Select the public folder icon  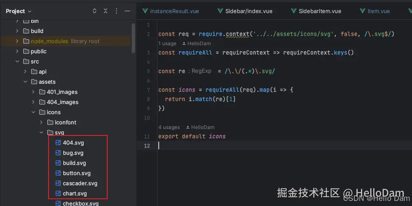pos(26,51)
